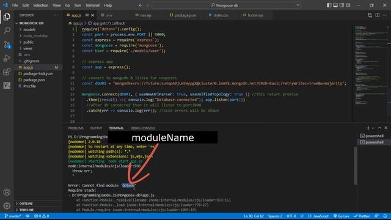Viewport: 391px width, 220px height.
Task: Click Go Live server button
Action: coord(342,216)
